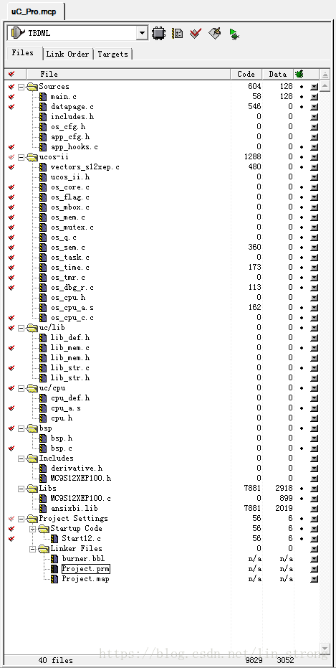Toggle the touch checkmark for vectors_s12xep.c
336x668 pixels.
(11, 167)
